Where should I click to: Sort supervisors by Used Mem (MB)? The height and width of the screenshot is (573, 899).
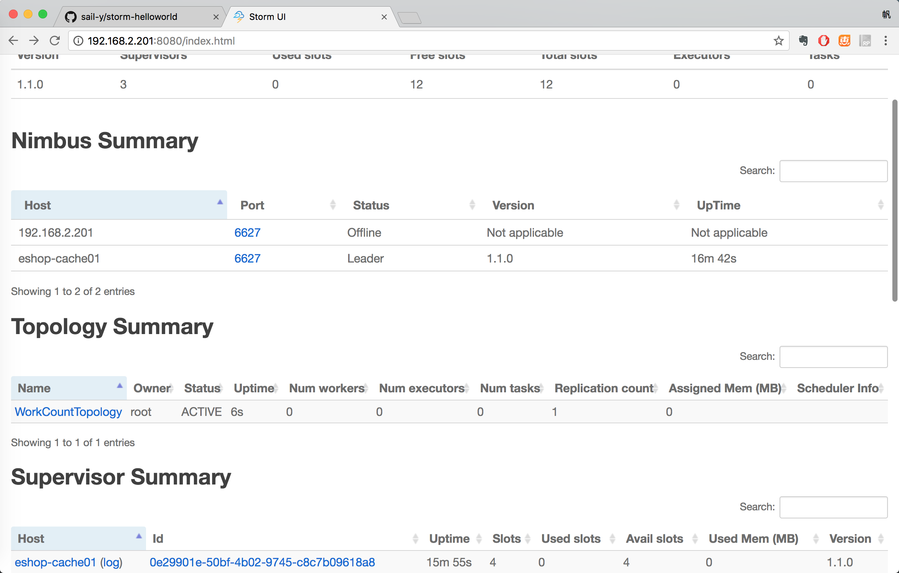coord(762,539)
